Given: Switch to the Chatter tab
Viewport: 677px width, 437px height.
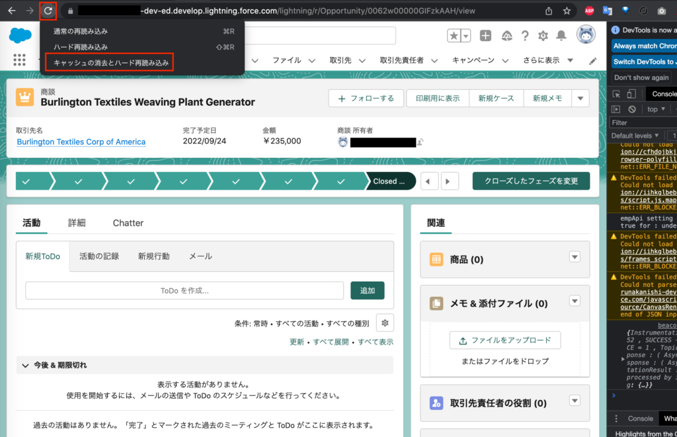Looking at the screenshot, I should coord(128,223).
